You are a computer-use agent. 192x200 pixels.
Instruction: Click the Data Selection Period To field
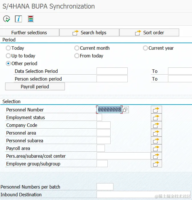[180, 71]
